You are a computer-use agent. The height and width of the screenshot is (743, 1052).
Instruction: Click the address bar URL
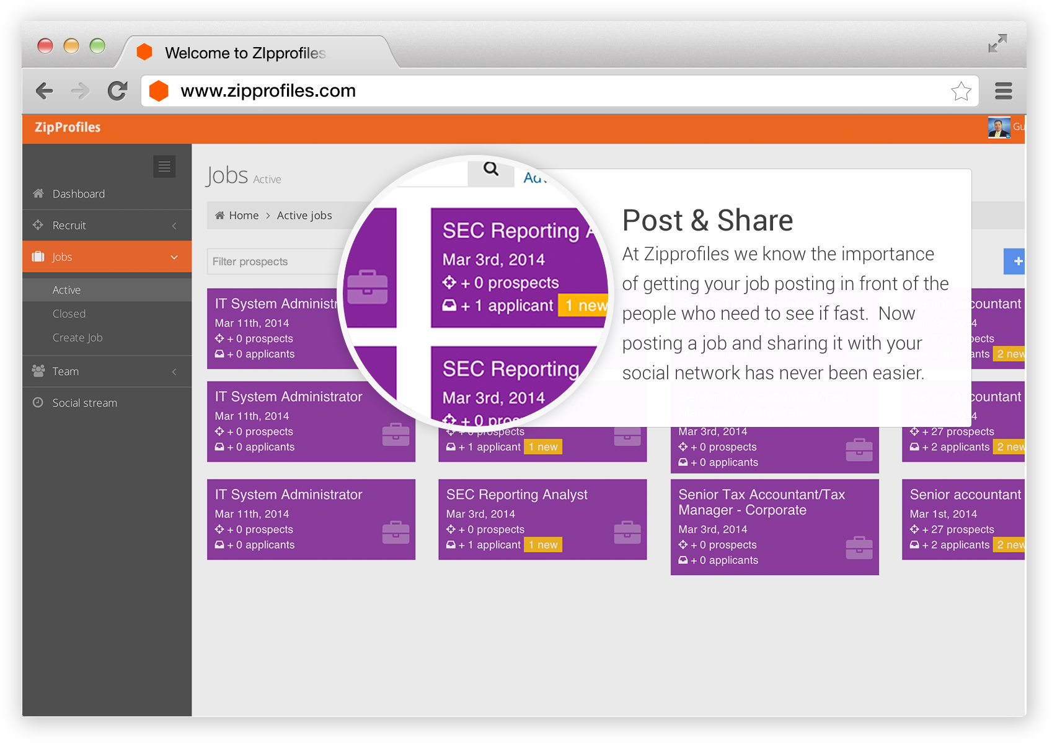click(x=268, y=91)
